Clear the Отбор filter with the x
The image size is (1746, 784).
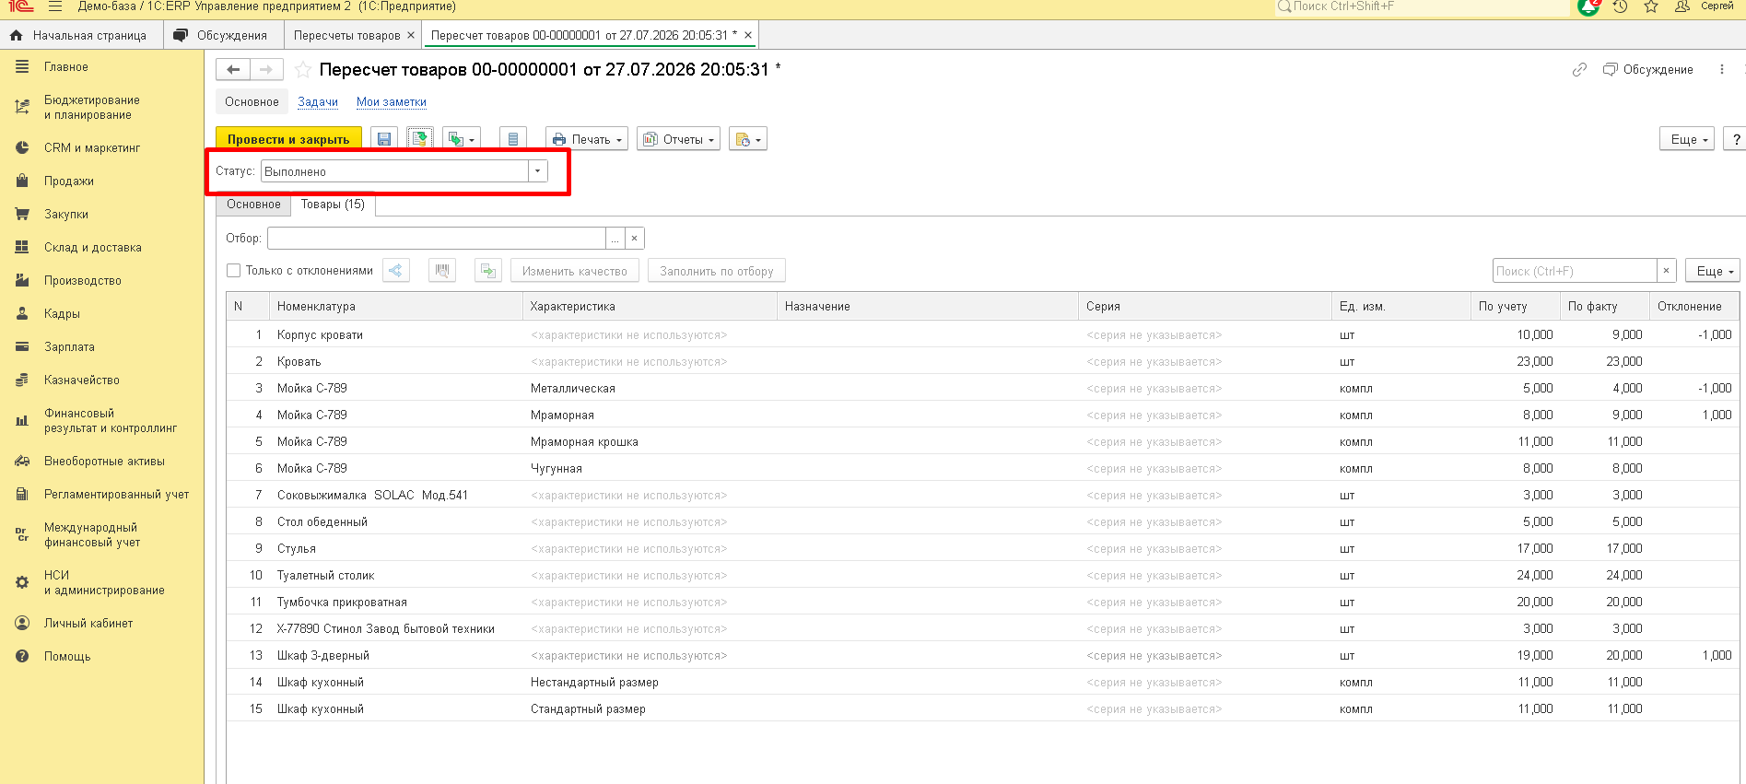(634, 239)
